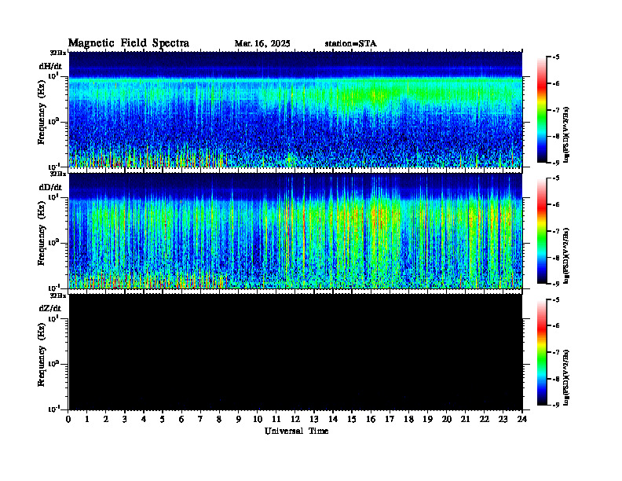Select hour 11 on the time axis
The image size is (622, 481).
point(276,420)
